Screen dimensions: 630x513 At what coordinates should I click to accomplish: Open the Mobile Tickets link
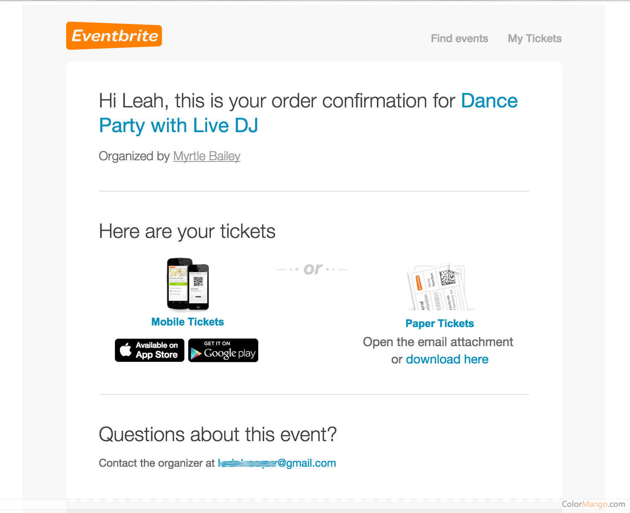(x=188, y=322)
